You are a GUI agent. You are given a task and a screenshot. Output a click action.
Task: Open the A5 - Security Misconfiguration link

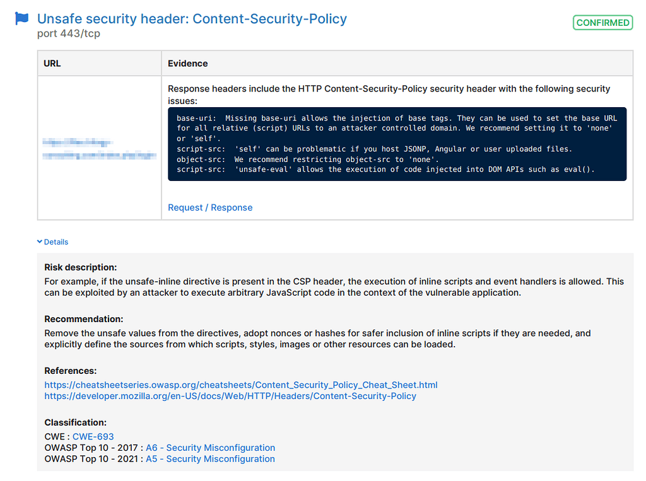210,459
